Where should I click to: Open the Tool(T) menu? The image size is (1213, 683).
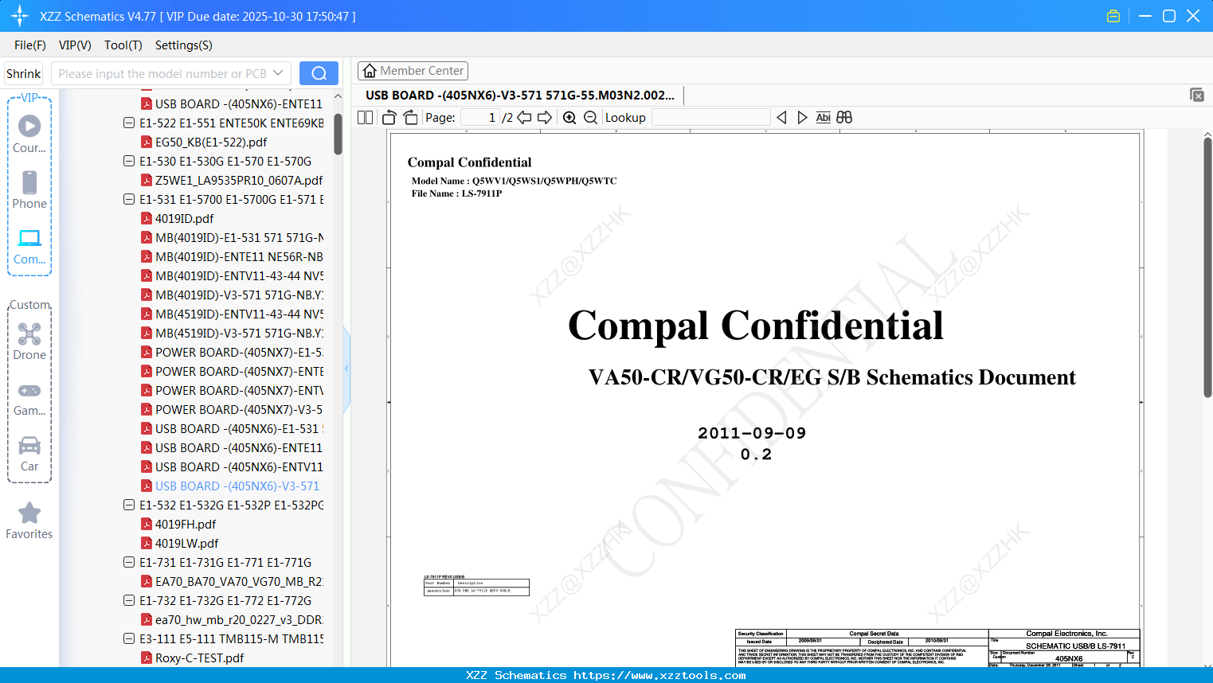coord(123,45)
